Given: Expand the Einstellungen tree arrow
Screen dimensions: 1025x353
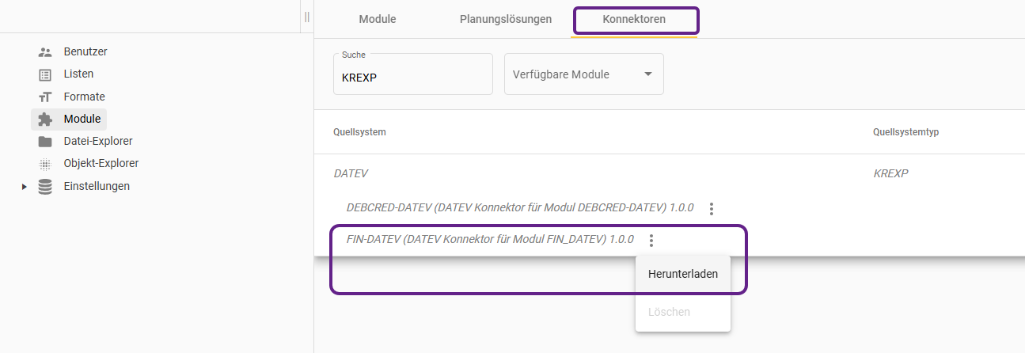Looking at the screenshot, I should [25, 187].
